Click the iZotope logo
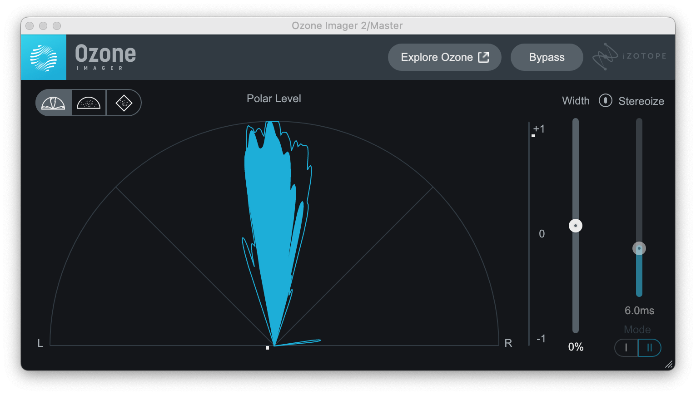Screen dimensions: 696x395 click(629, 57)
